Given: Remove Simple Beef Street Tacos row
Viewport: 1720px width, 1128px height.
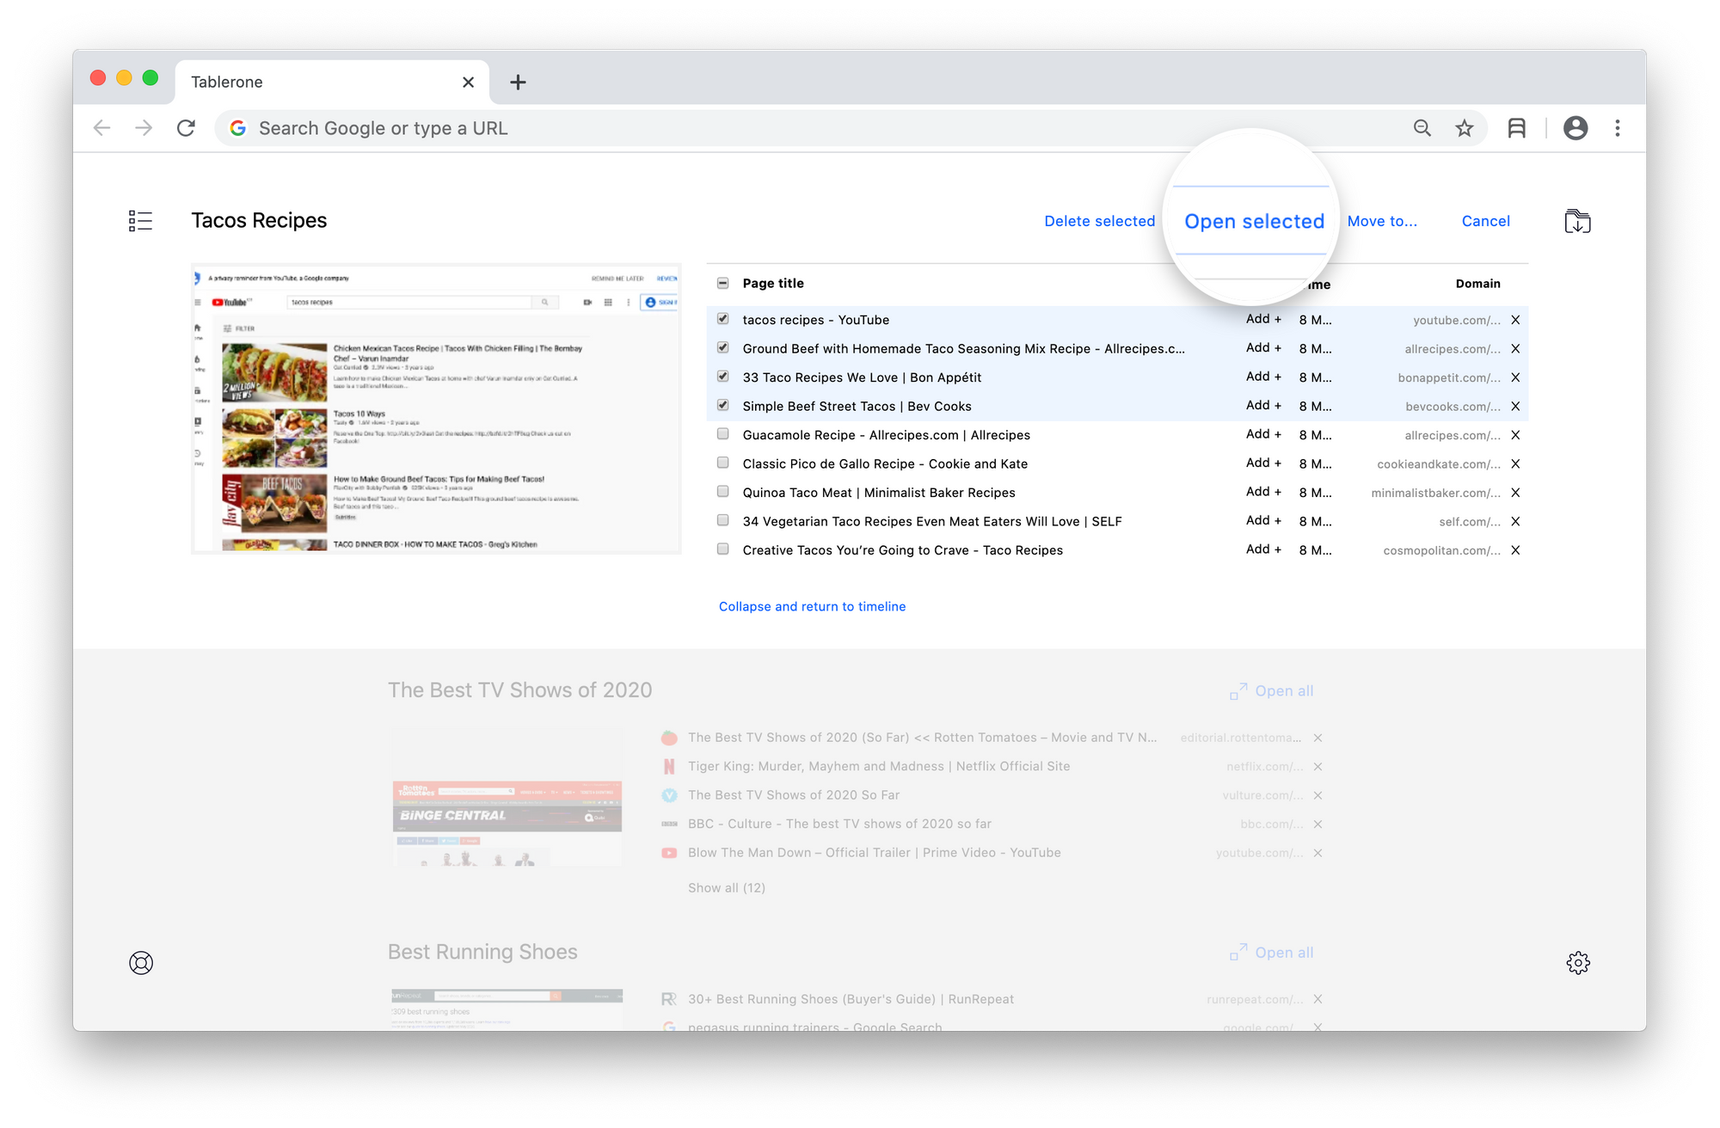Looking at the screenshot, I should tap(1515, 407).
